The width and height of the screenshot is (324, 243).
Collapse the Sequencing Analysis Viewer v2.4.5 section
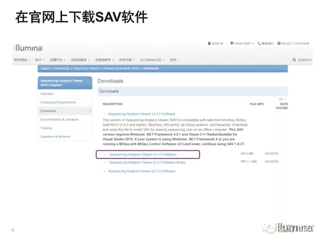105,114
